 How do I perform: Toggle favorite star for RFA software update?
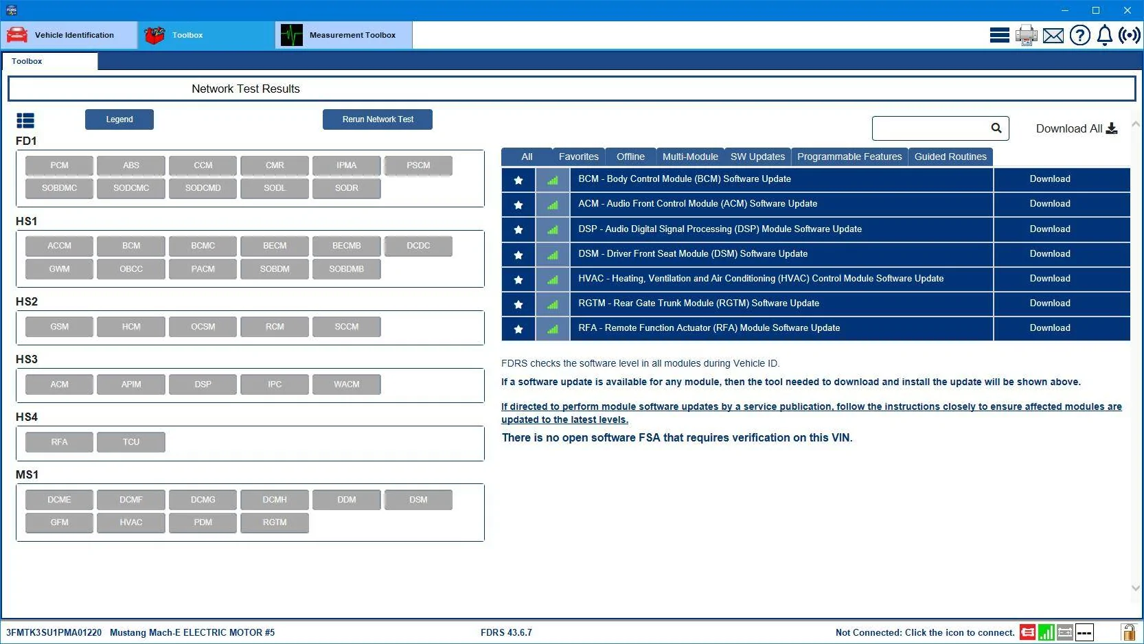518,329
